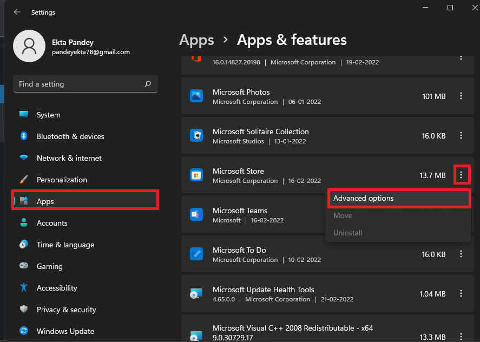Click the search magnifier icon
Image resolution: width=480 pixels, height=342 pixels.
(x=148, y=84)
